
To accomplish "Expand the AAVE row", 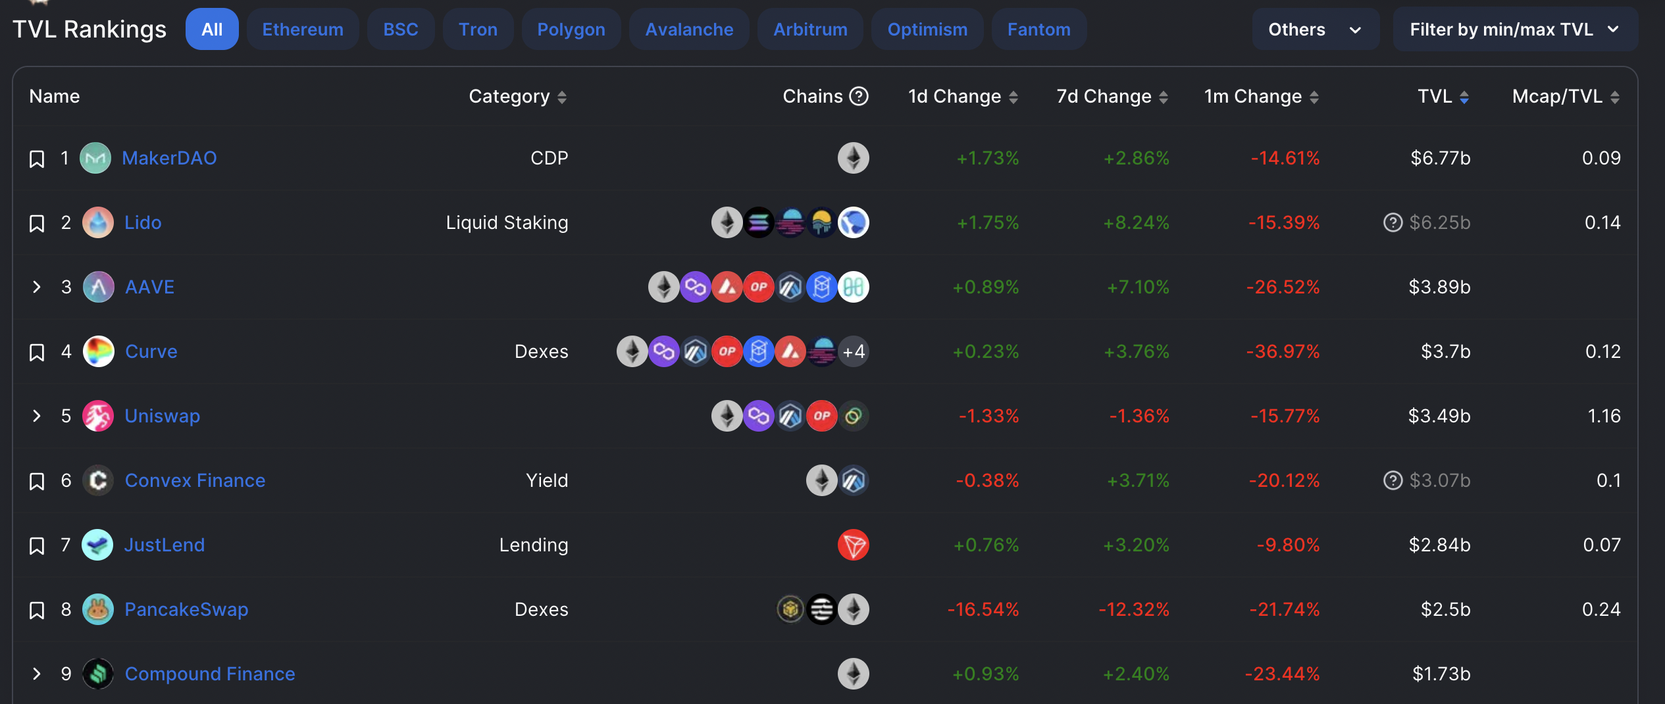I will point(37,287).
